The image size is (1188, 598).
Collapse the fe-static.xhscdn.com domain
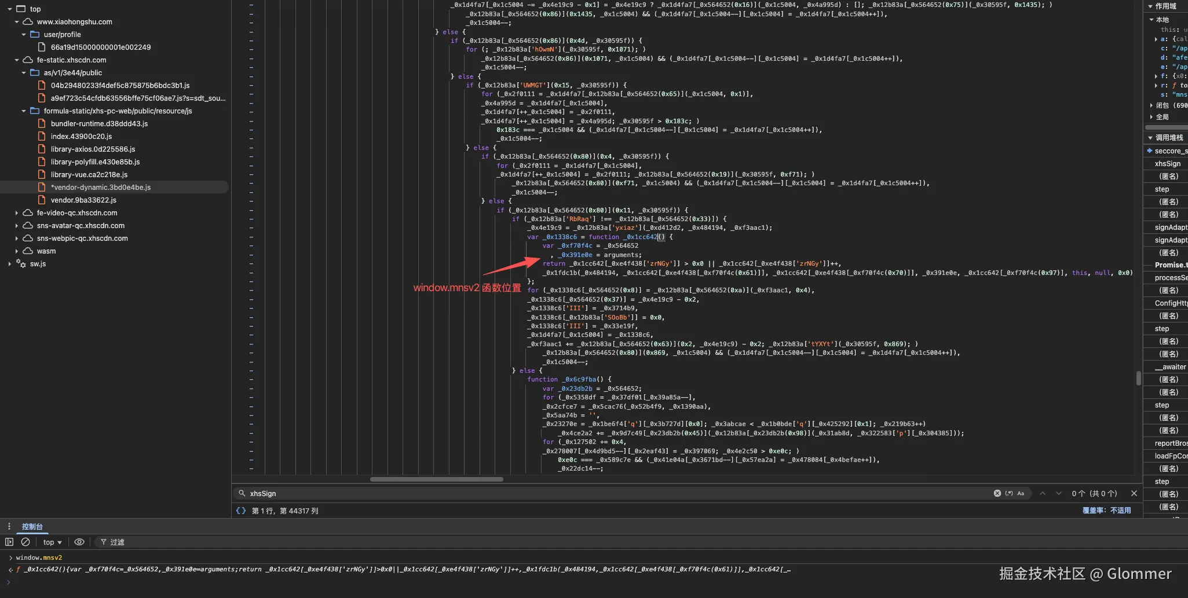coord(17,60)
